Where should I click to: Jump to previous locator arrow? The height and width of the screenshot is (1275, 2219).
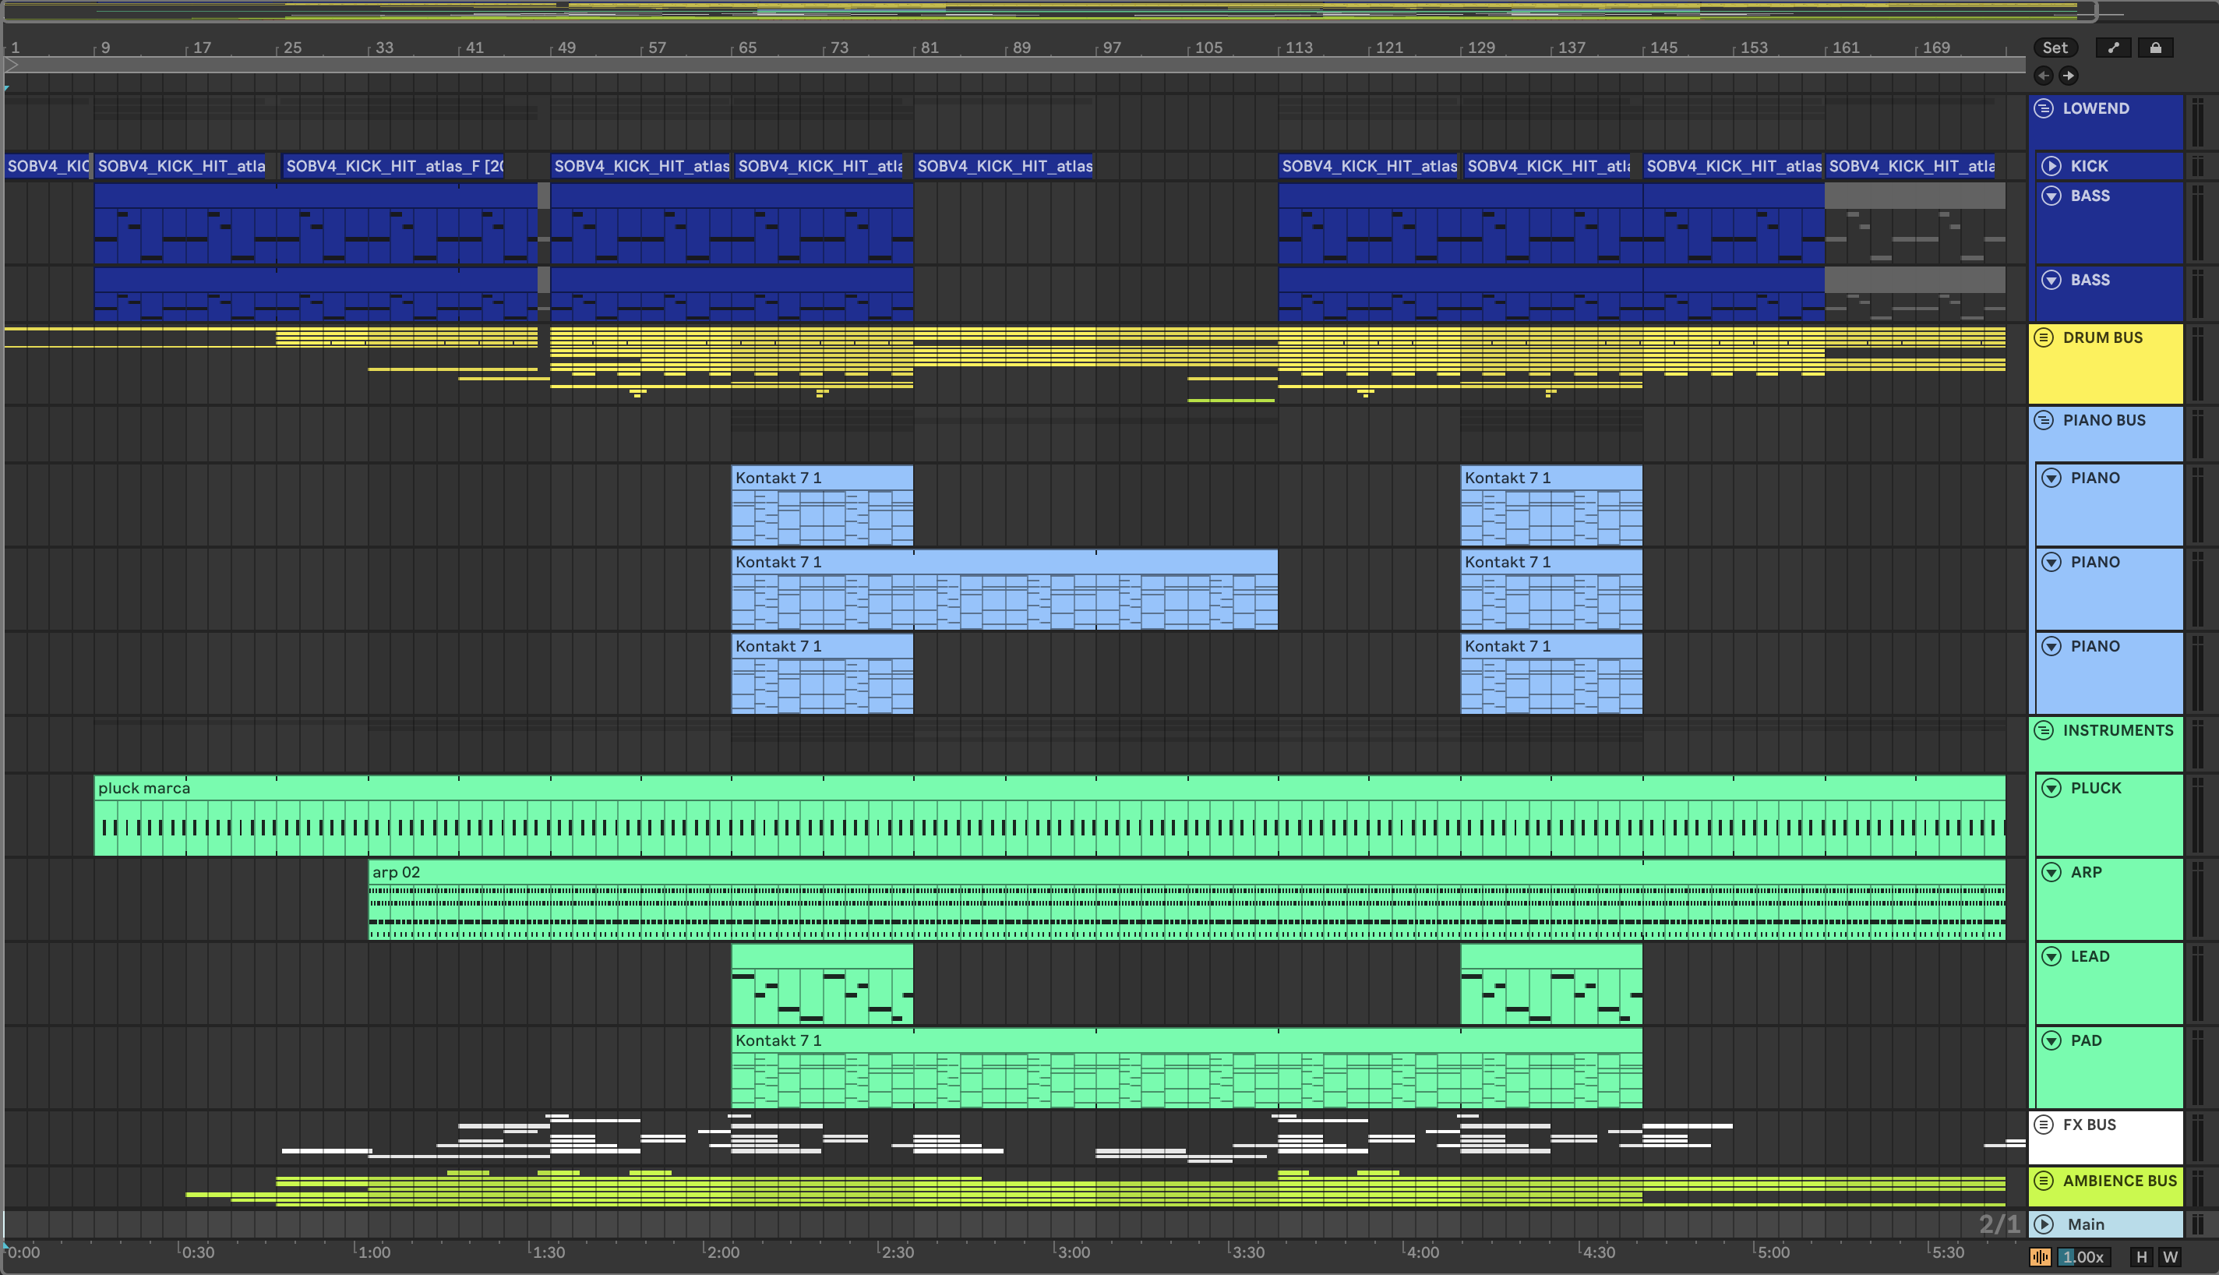click(2044, 76)
